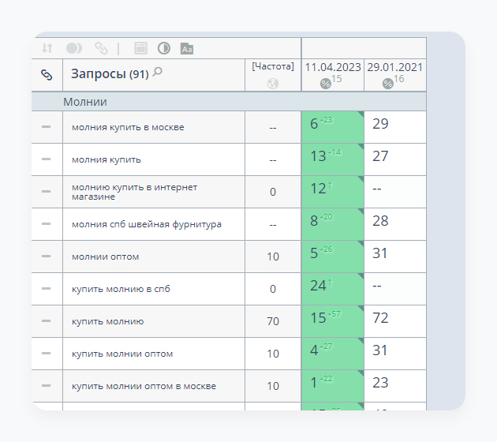Click percent icon under 11.04.2023 date
Image resolution: width=497 pixels, height=442 pixels.
click(325, 83)
